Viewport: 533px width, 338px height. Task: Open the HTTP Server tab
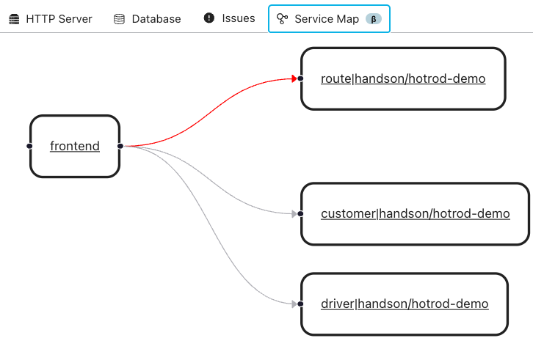[x=51, y=19]
